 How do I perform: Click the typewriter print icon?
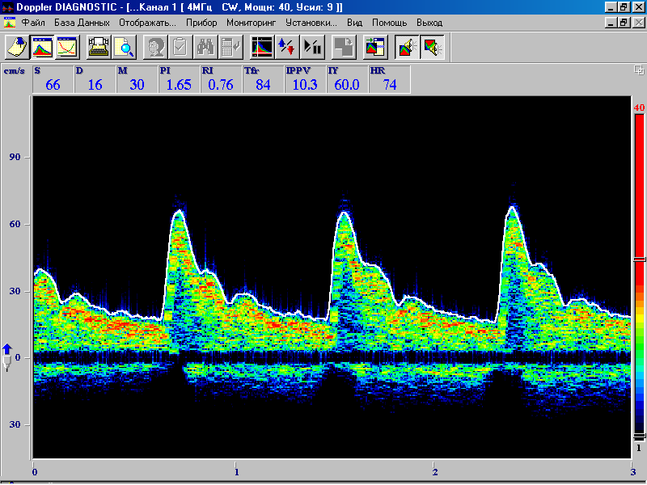tap(99, 48)
